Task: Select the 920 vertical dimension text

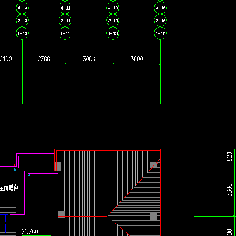Action: (x=229, y=156)
